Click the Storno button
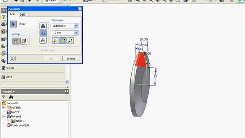This screenshot has width=245, height=138. coord(71,59)
